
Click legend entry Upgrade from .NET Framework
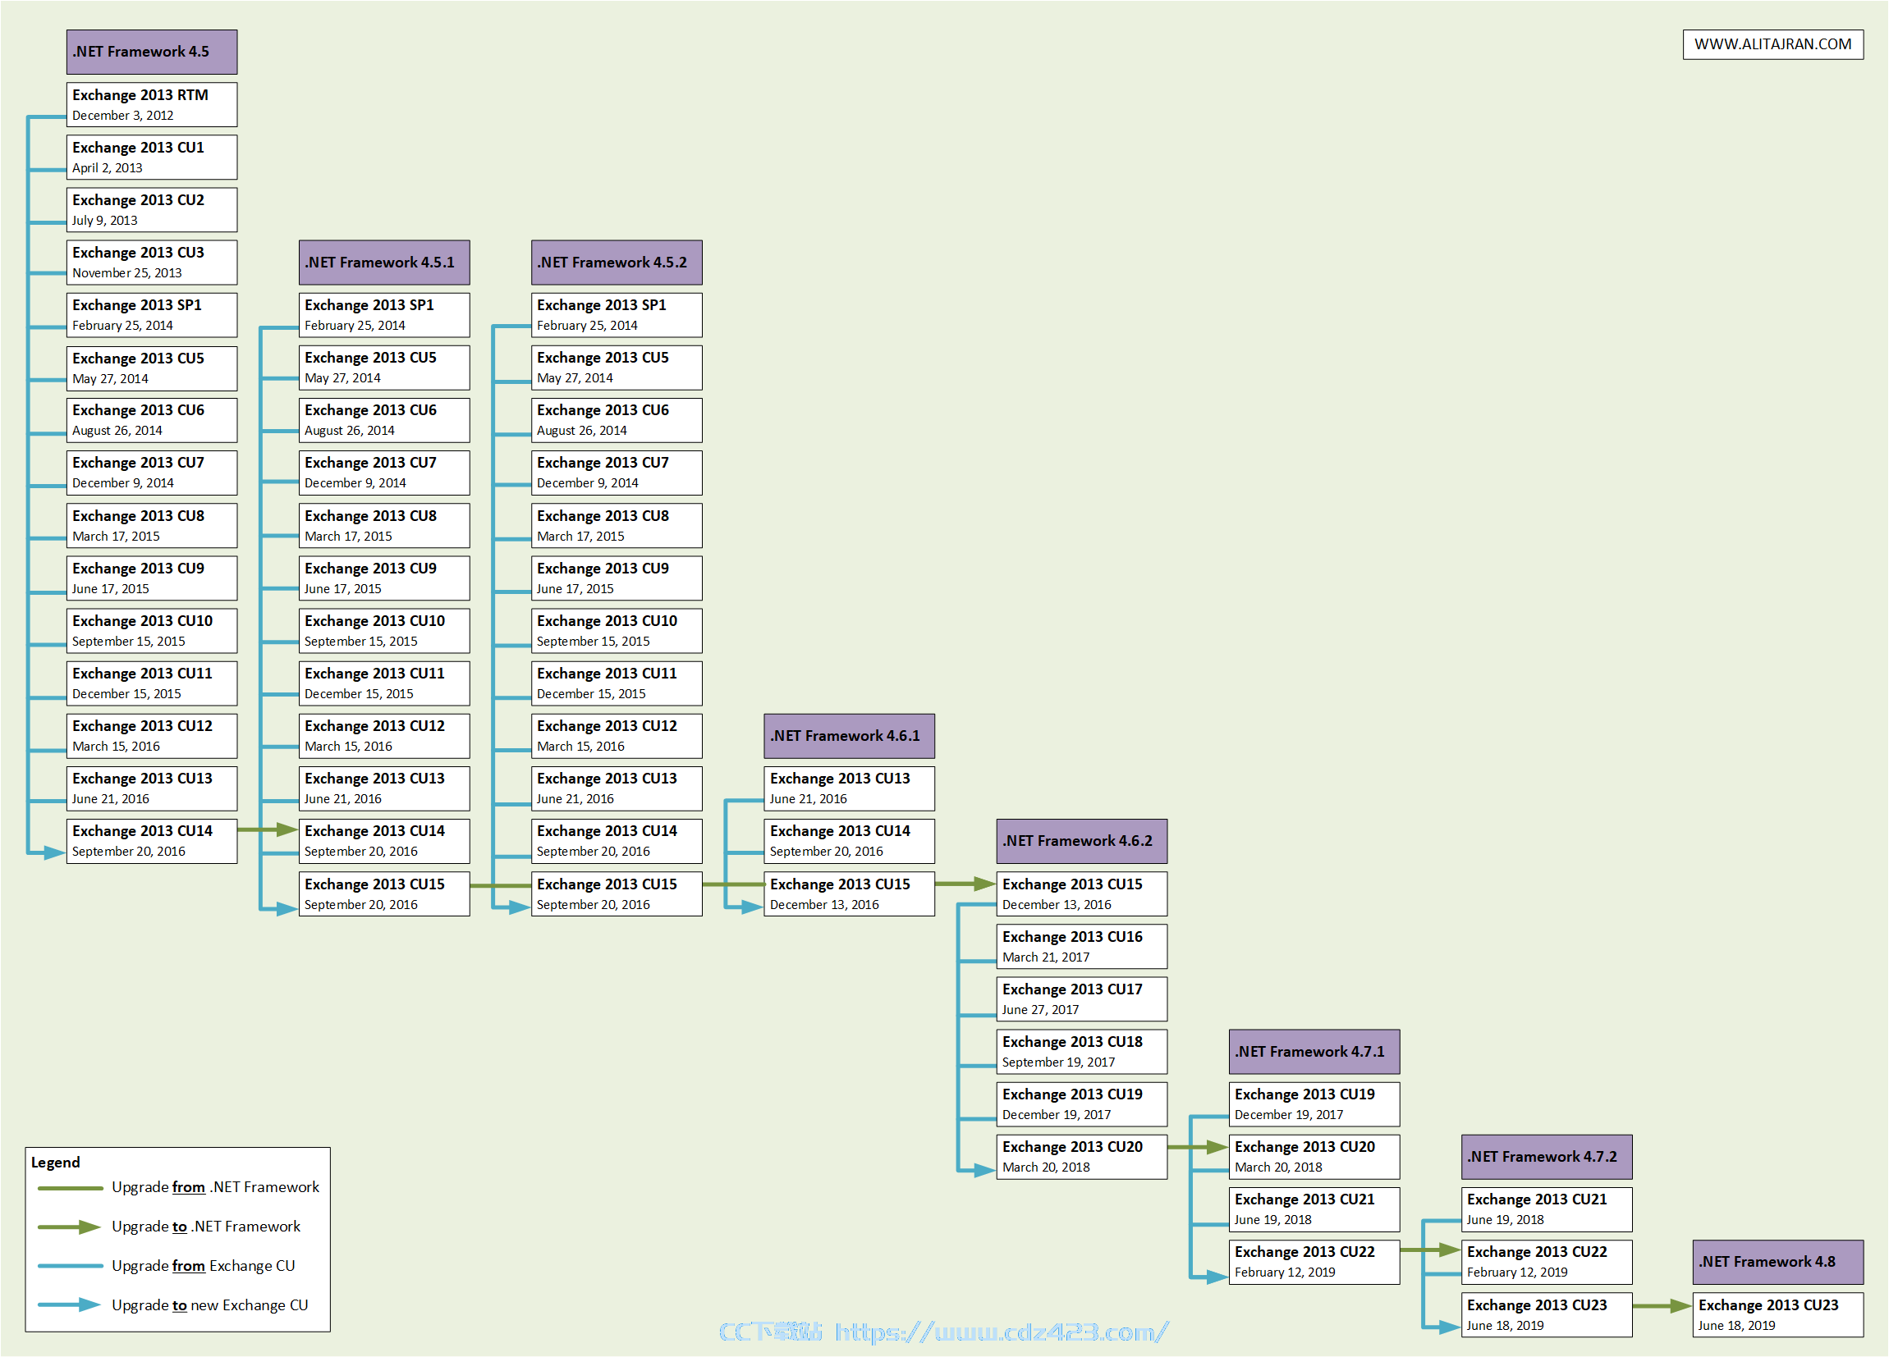(178, 1187)
